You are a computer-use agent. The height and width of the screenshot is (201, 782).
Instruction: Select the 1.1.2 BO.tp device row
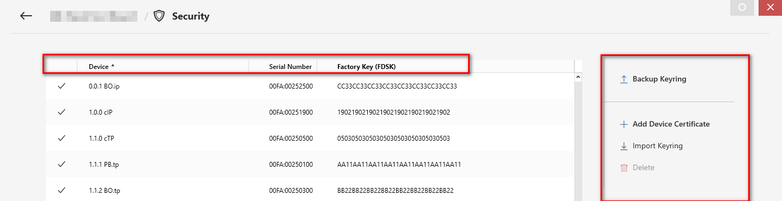tap(310, 190)
